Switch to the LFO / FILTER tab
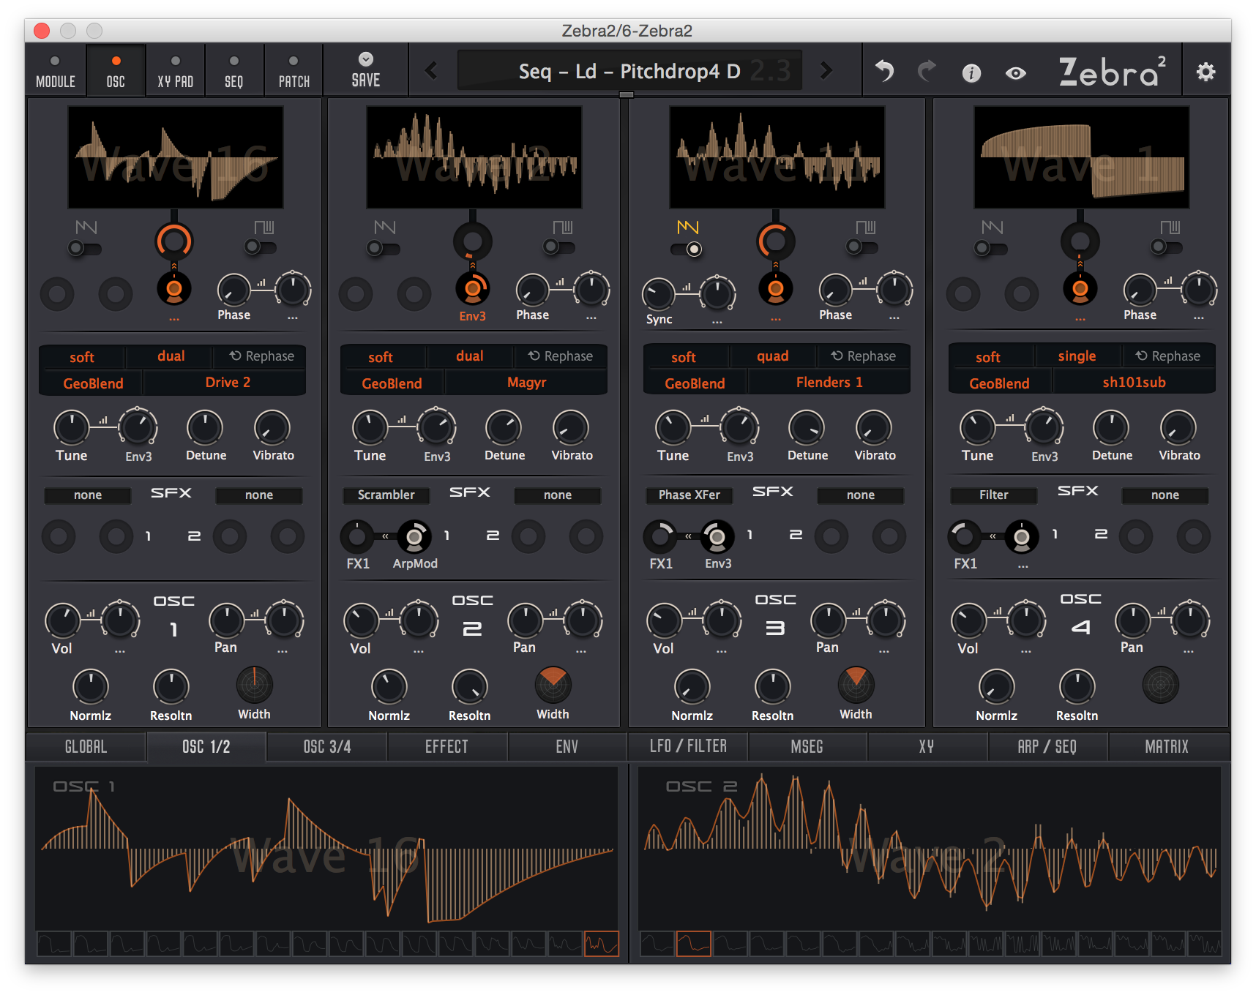This screenshot has width=1256, height=995. pos(688,747)
